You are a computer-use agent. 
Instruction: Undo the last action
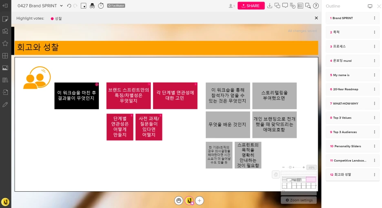point(69,6)
